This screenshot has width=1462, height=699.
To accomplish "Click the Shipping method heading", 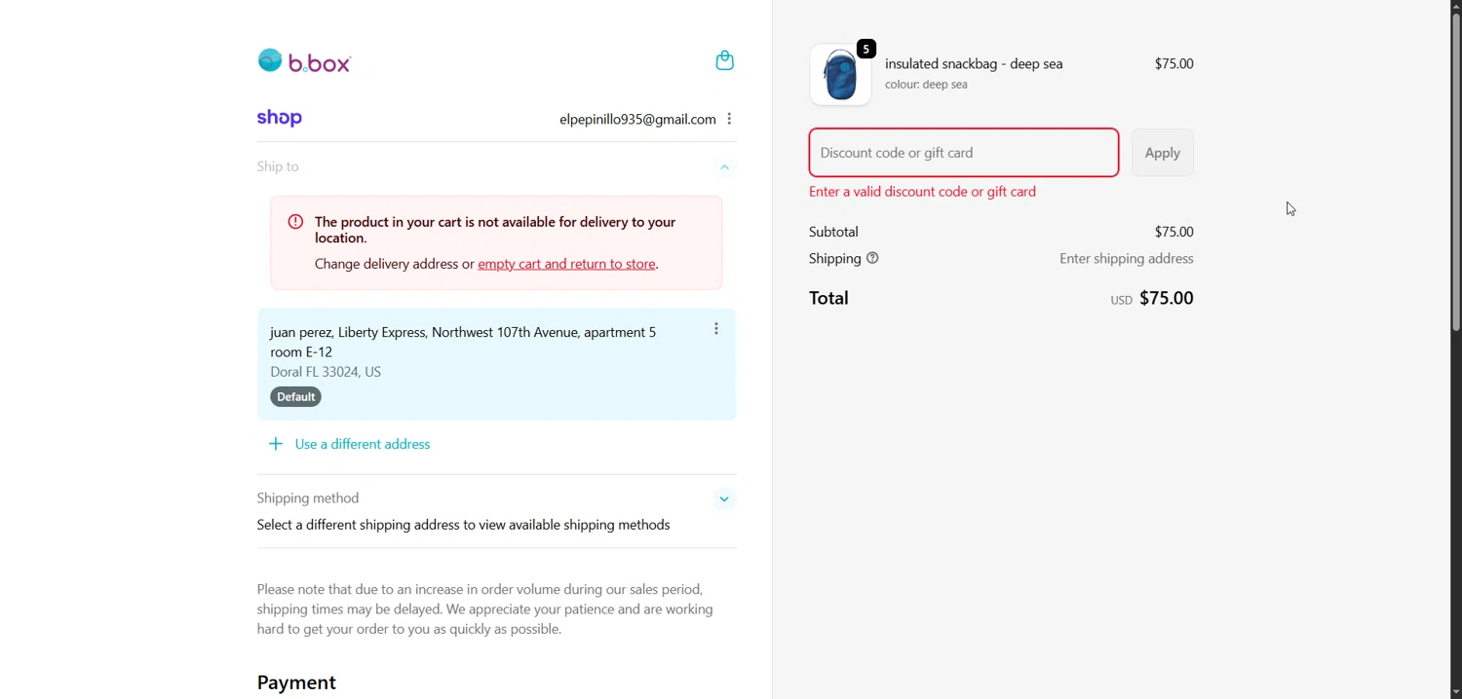I will pos(308,497).
